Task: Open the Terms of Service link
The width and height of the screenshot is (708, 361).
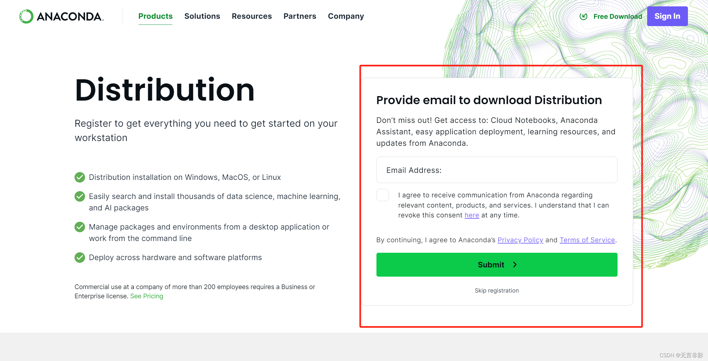Action: point(587,240)
